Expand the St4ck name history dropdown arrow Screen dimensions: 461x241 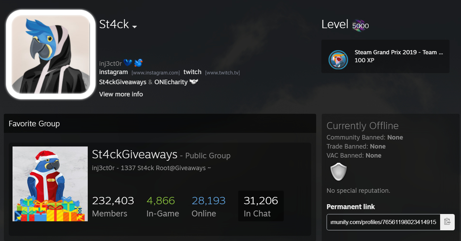tap(134, 27)
